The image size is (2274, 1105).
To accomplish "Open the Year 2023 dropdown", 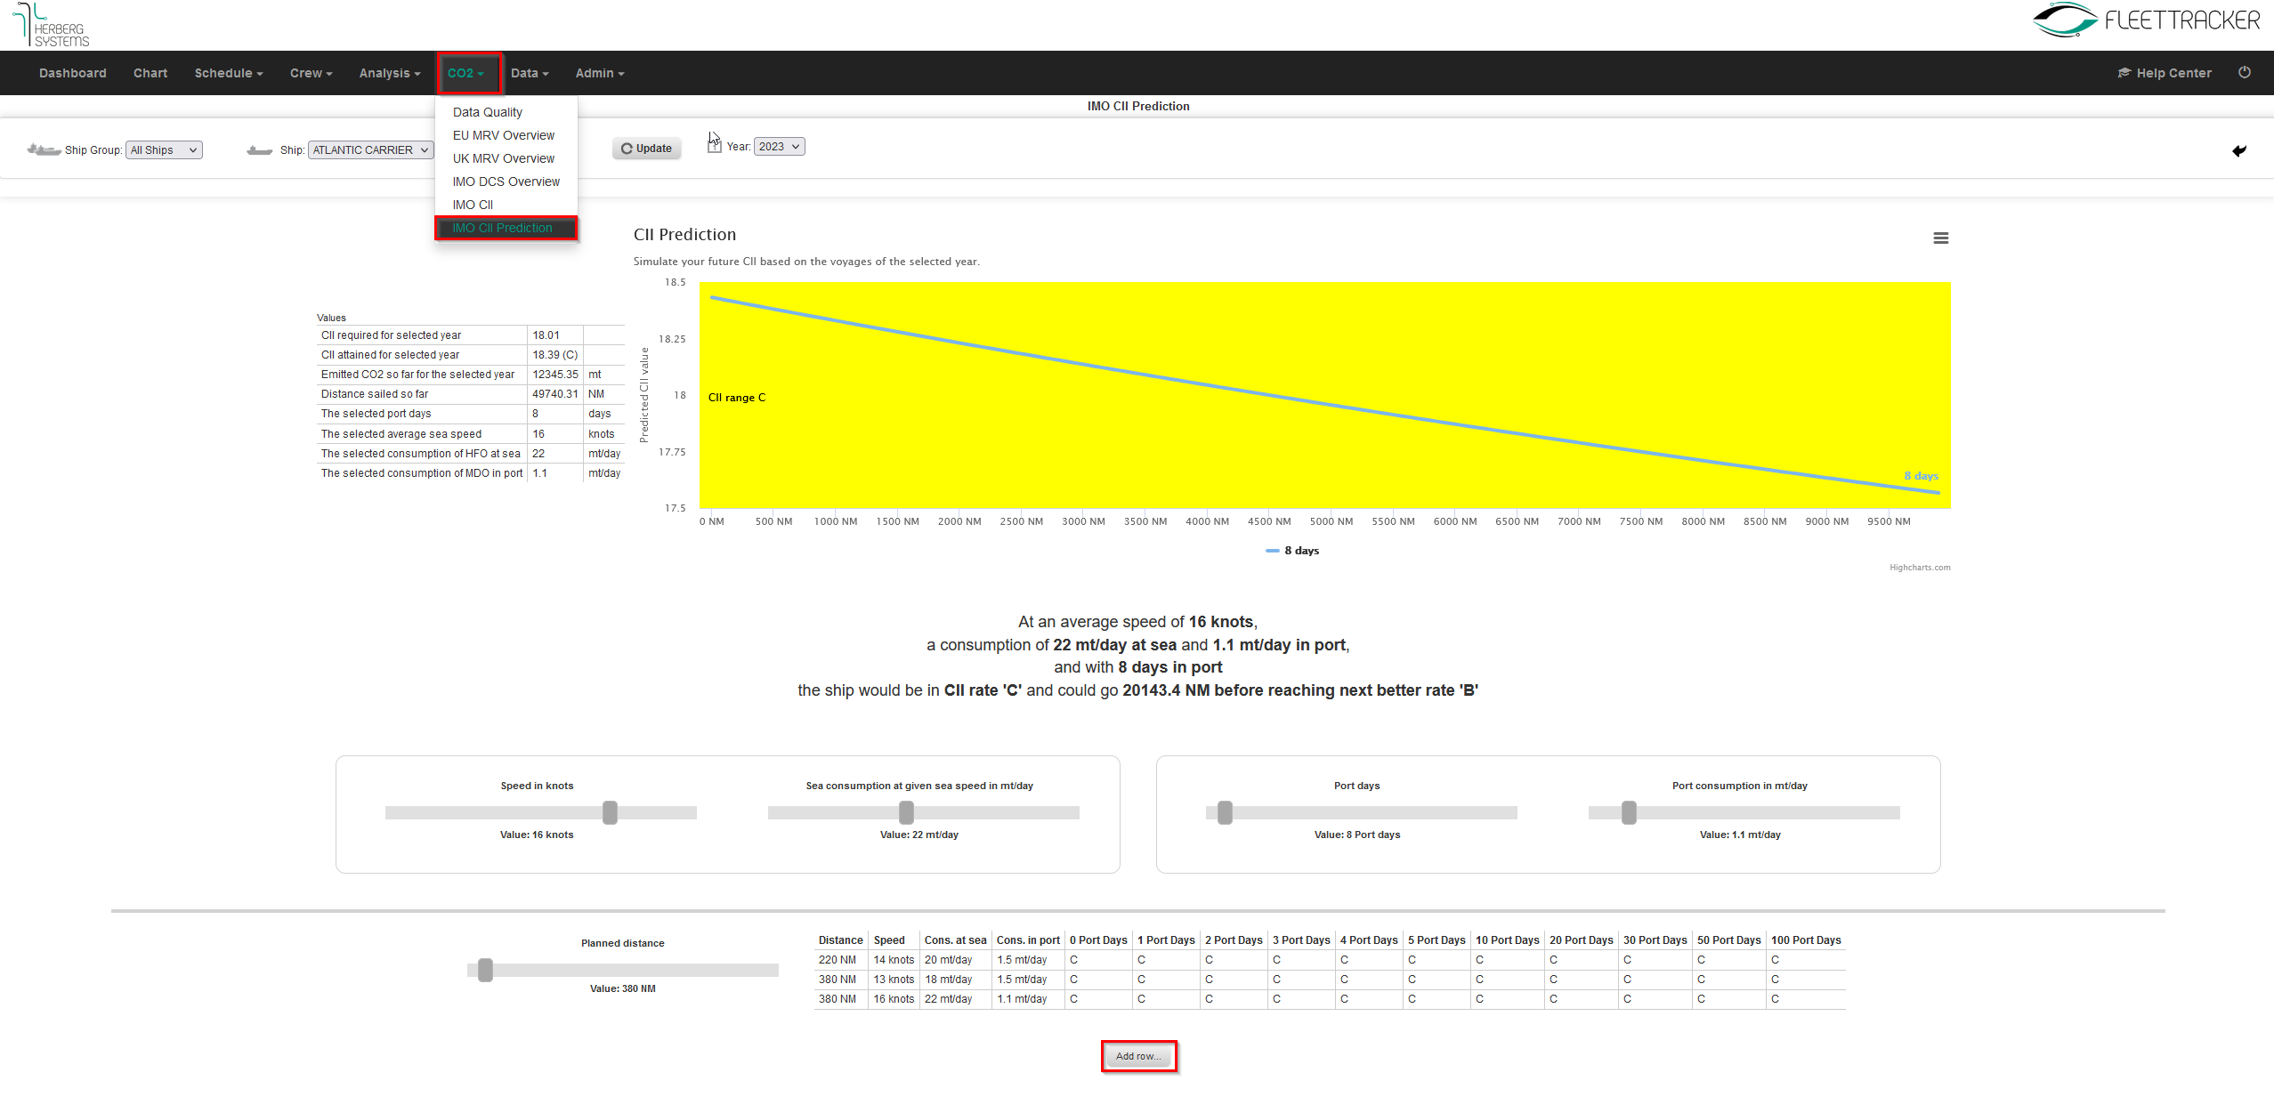I will (779, 147).
